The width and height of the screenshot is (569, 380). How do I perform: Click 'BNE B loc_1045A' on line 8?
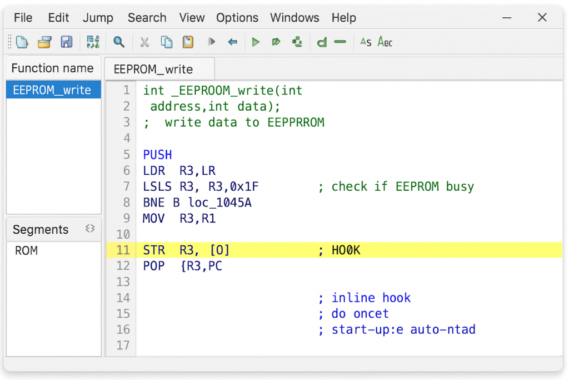197,203
